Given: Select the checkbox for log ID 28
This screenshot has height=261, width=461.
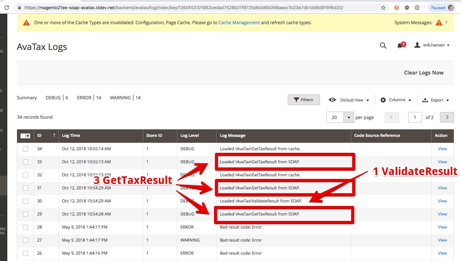Looking at the screenshot, I should tap(25, 227).
